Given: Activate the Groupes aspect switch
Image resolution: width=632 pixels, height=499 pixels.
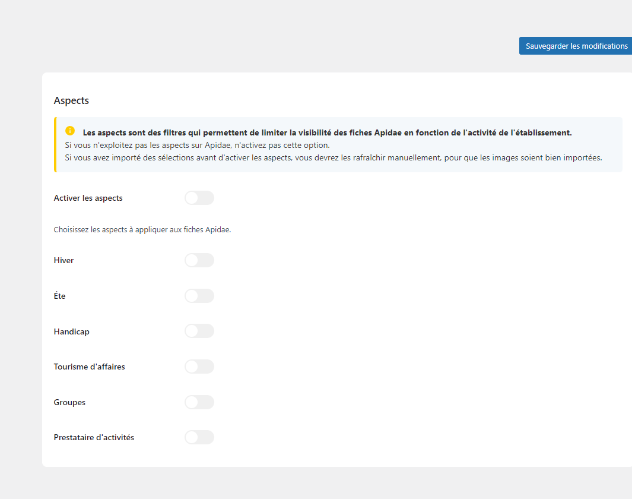Looking at the screenshot, I should (199, 402).
